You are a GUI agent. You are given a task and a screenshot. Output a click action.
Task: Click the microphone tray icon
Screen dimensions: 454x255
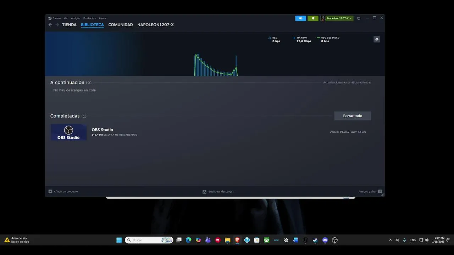click(404, 240)
